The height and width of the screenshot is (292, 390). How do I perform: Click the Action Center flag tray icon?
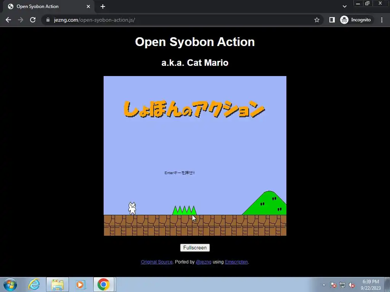333,285
